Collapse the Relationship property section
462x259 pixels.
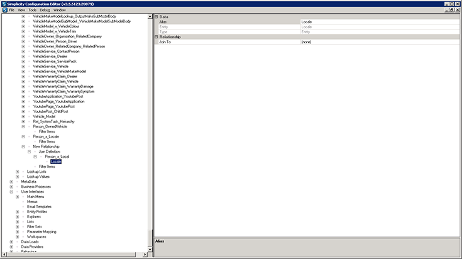tap(157, 37)
